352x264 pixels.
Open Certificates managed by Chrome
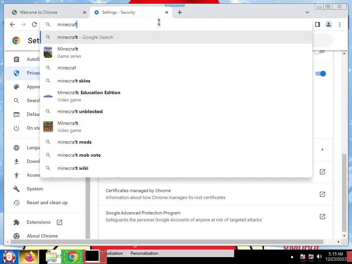pyautogui.click(x=216, y=194)
